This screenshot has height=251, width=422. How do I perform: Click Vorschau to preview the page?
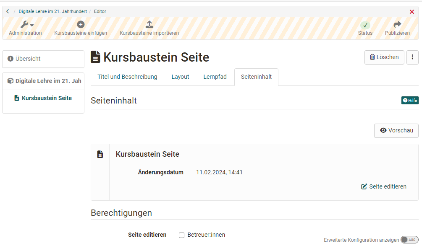pyautogui.click(x=396, y=130)
